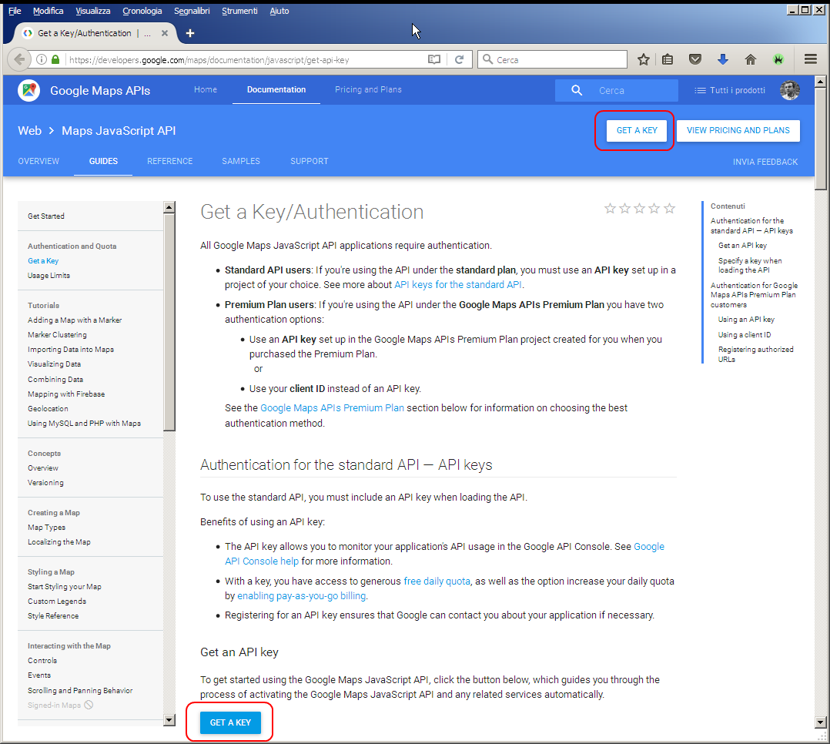The width and height of the screenshot is (830, 744).
Task: Click the blue GET A KEY button at page bottom
Action: (x=230, y=722)
